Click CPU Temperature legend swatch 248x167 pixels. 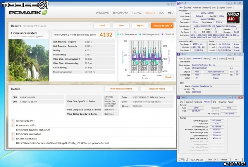pyautogui.click(x=118, y=34)
